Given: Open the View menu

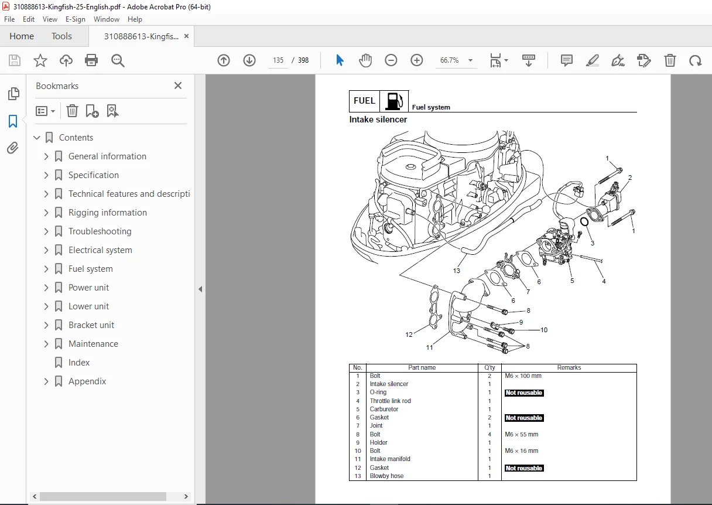Looking at the screenshot, I should click(50, 19).
